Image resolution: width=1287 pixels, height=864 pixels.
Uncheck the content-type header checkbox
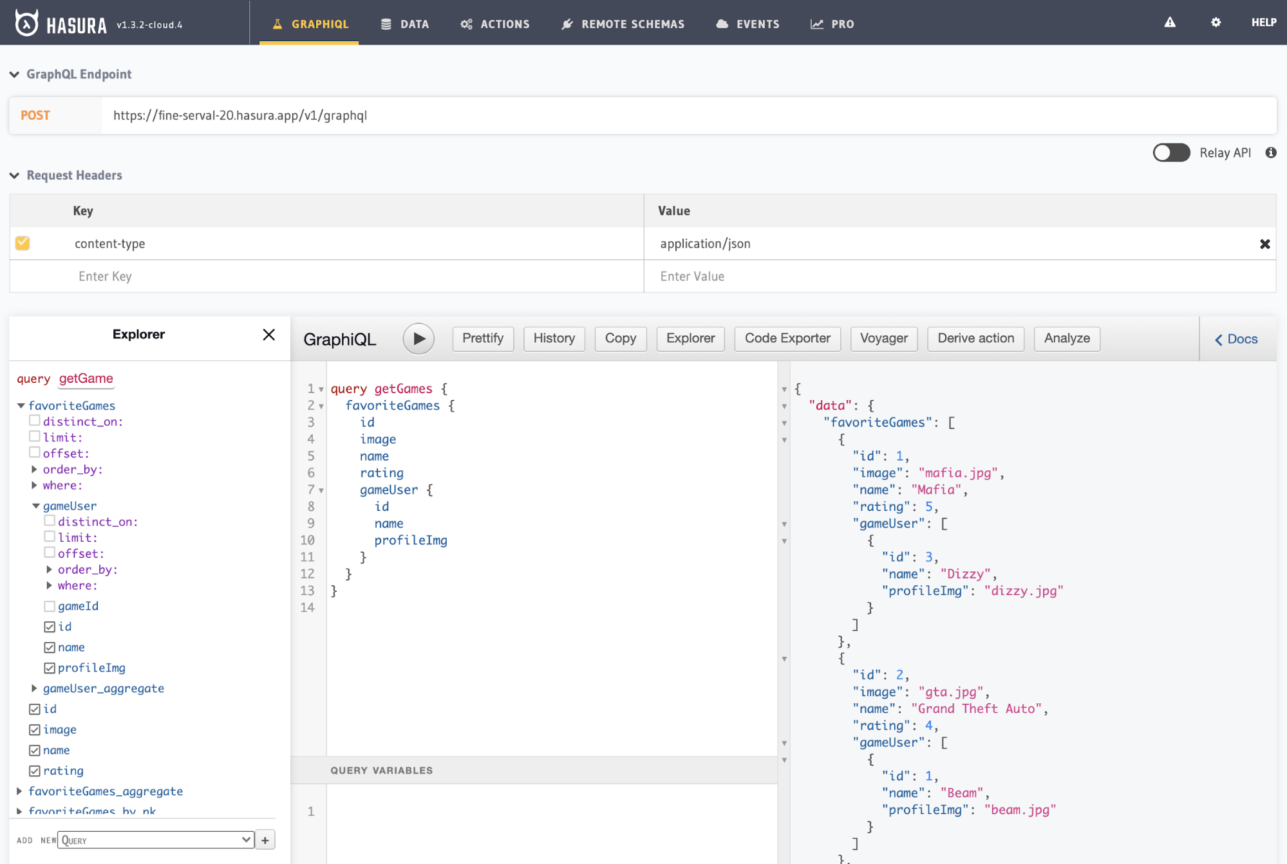[23, 243]
